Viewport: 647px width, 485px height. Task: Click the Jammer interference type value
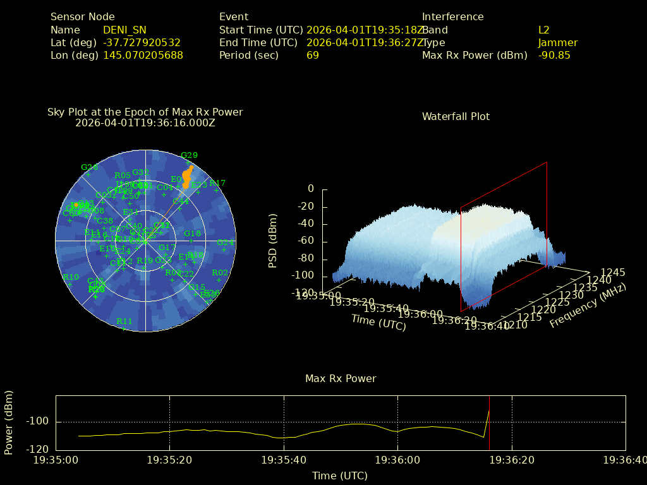click(x=557, y=42)
